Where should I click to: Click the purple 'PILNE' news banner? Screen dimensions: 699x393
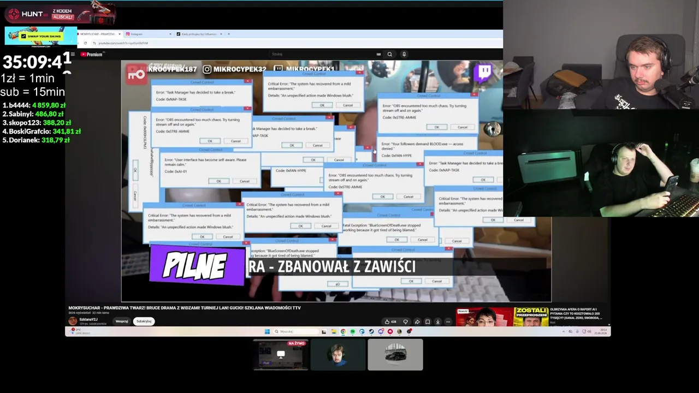click(x=197, y=266)
